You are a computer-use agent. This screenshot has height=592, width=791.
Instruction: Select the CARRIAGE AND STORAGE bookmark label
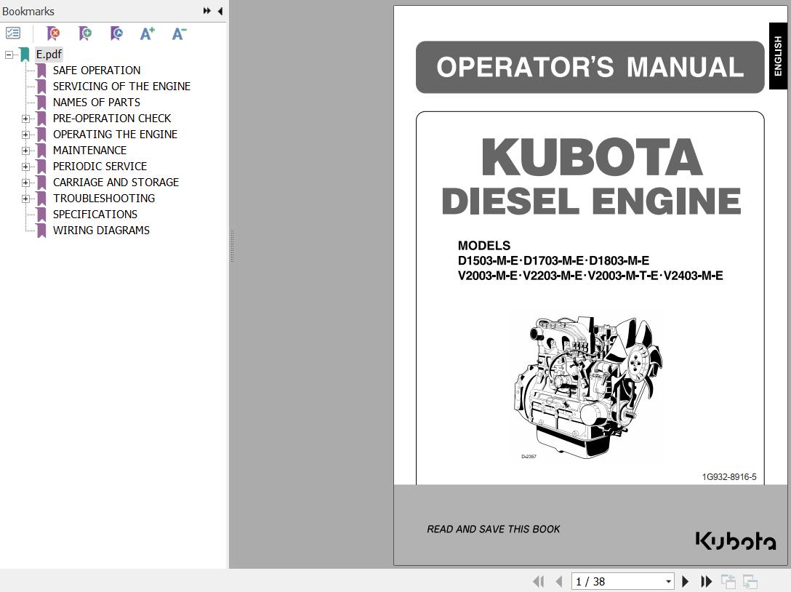point(116,183)
